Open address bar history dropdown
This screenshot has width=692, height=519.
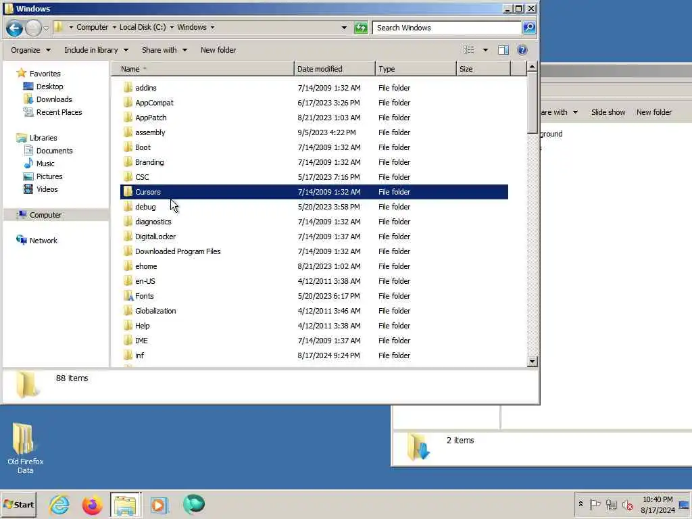click(x=344, y=28)
